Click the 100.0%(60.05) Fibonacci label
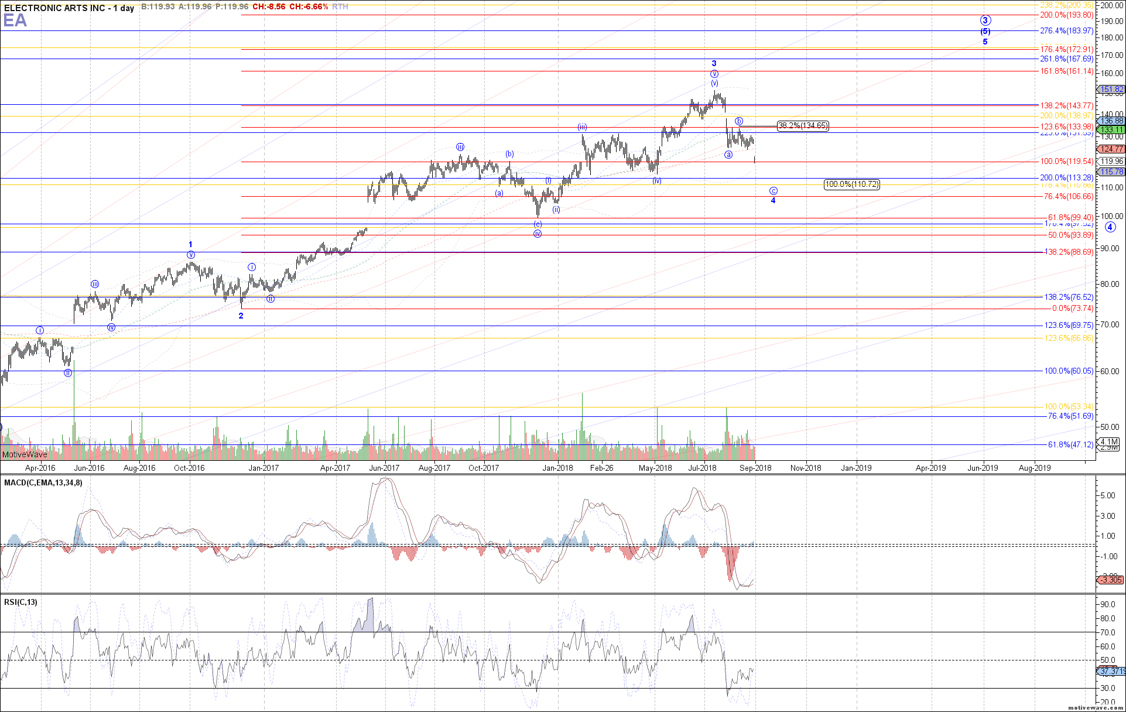Image resolution: width=1126 pixels, height=712 pixels. tap(1069, 371)
